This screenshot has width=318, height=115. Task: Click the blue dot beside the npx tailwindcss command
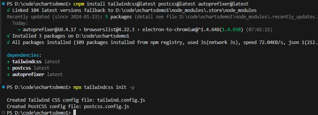3,87
